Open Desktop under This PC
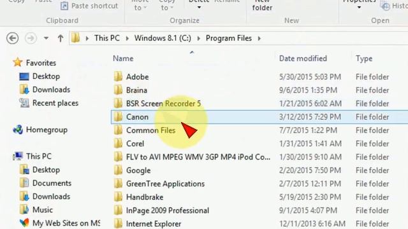The width and height of the screenshot is (408, 229). tap(46, 170)
